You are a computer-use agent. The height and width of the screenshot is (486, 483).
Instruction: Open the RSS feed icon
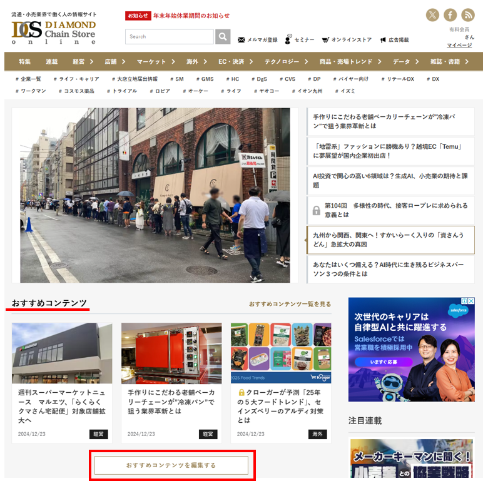pos(468,15)
